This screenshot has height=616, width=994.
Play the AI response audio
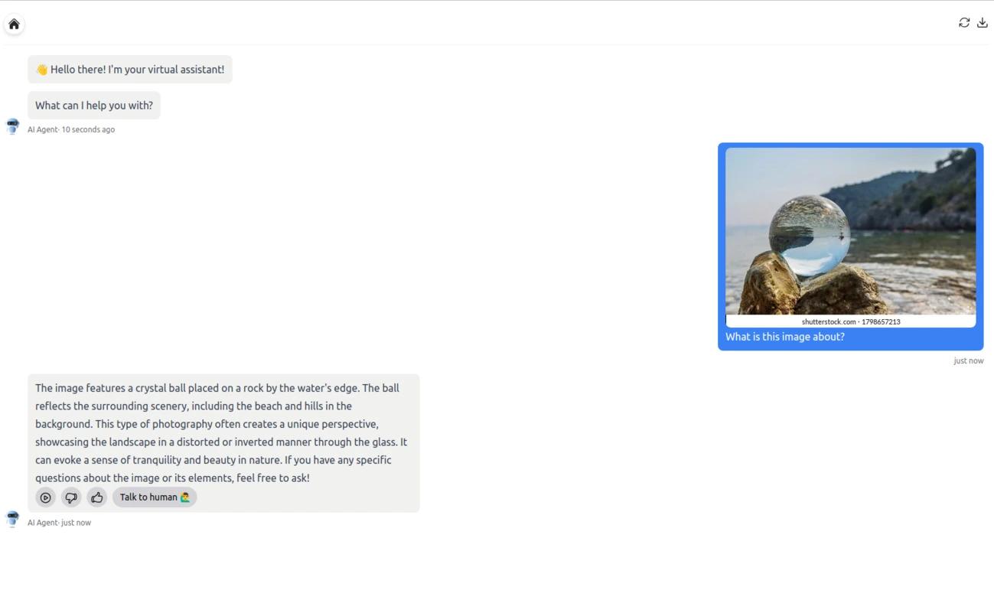pyautogui.click(x=45, y=497)
